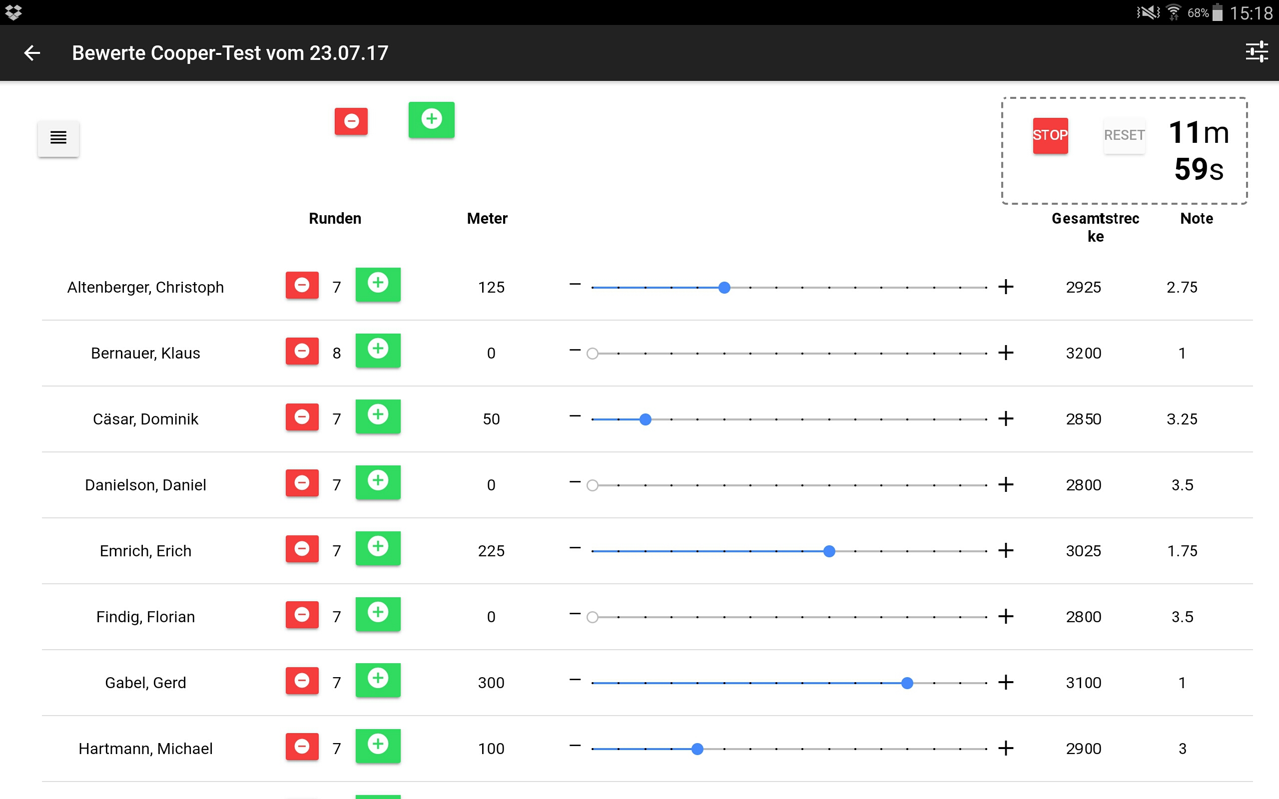Click the Gesamtstrecke column header
The width and height of the screenshot is (1279, 799).
[x=1095, y=227]
